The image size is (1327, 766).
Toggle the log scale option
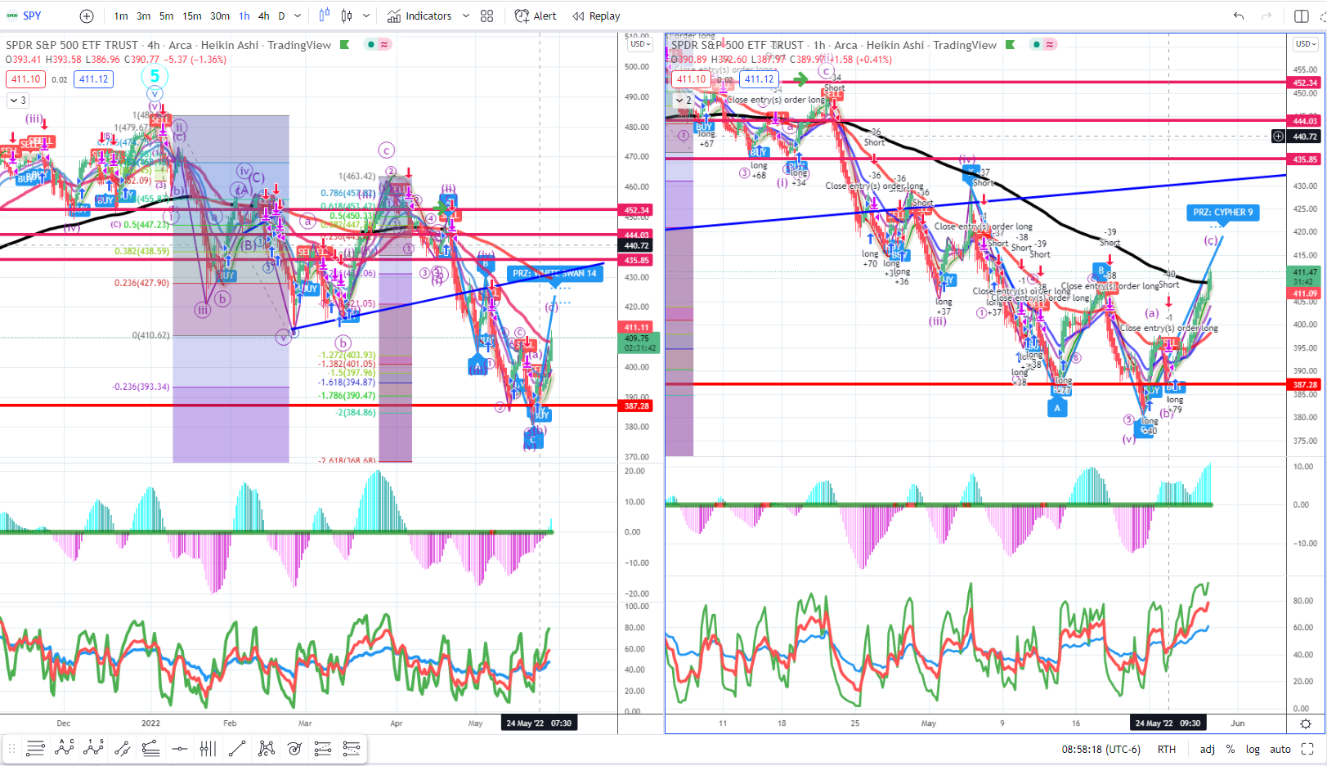point(1253,749)
